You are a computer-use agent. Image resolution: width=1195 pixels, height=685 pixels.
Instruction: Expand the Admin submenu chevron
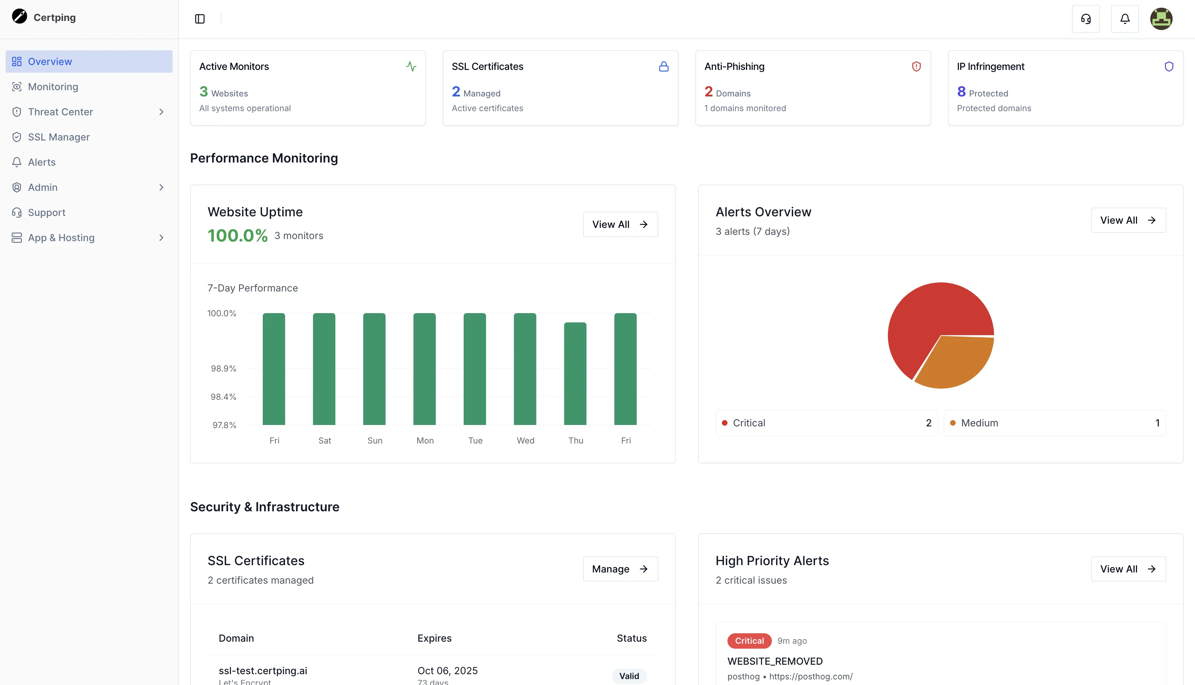pos(161,187)
